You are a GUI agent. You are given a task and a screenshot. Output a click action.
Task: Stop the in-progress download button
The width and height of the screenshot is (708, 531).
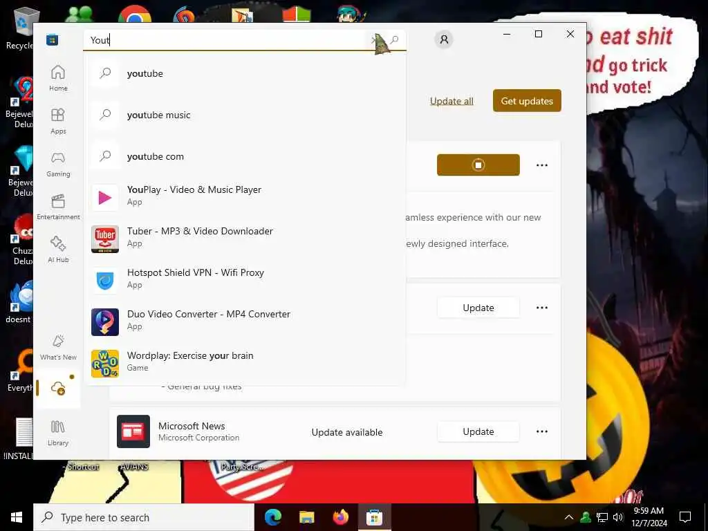[x=478, y=165]
